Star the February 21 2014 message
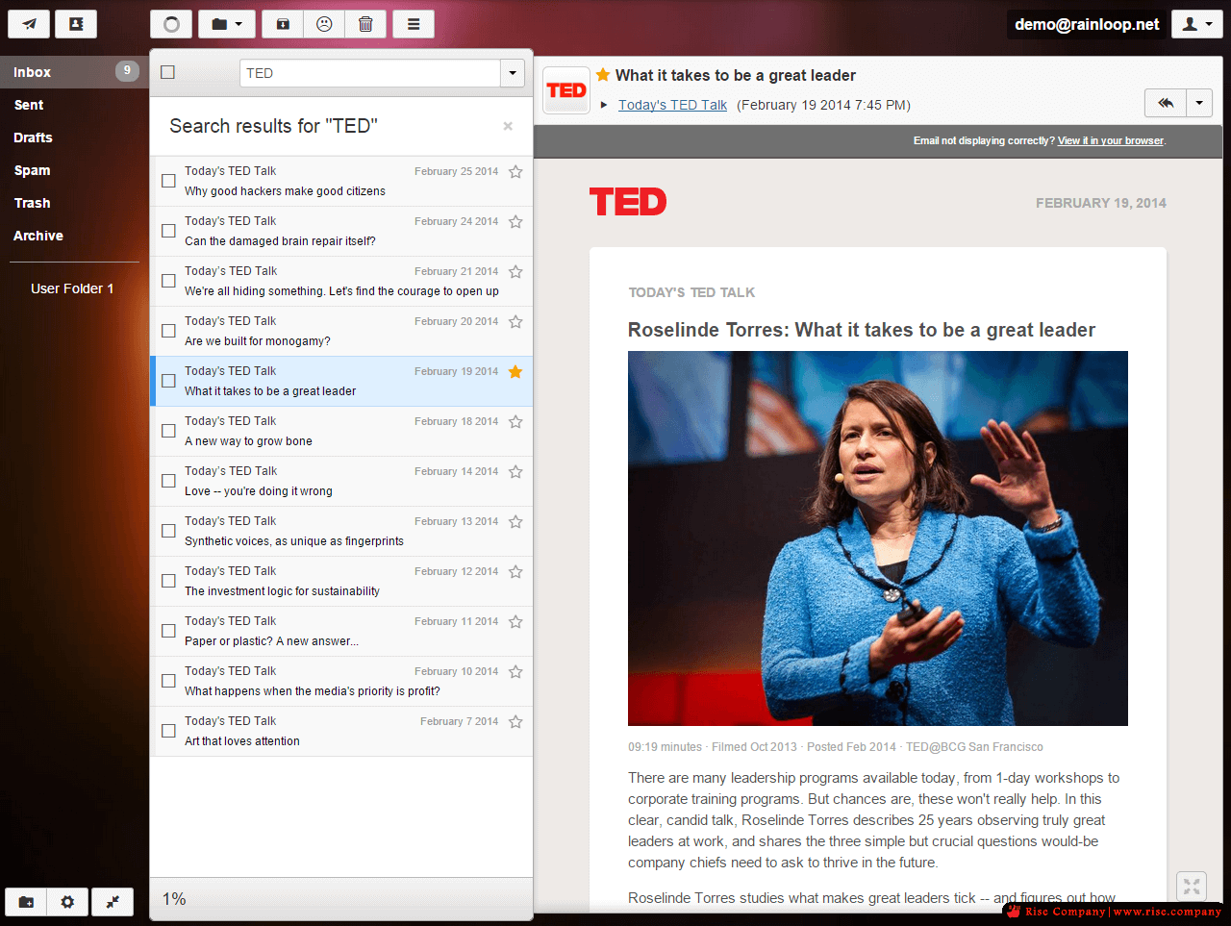This screenshot has width=1231, height=926. point(515,271)
